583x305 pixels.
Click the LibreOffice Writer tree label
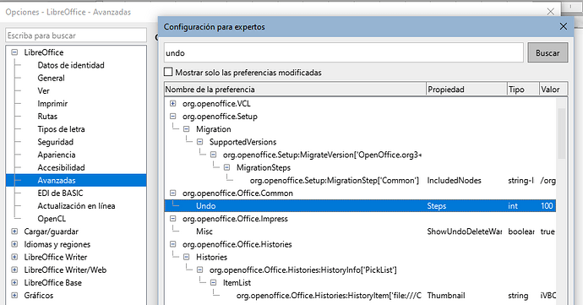coord(56,257)
